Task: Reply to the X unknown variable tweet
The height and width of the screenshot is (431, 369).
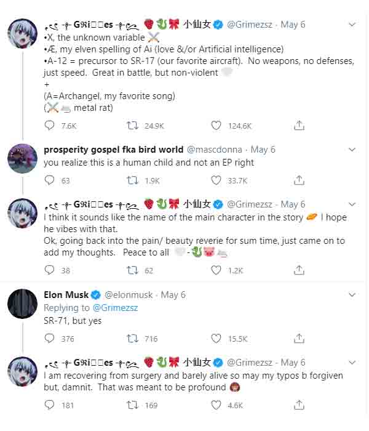Action: click(x=49, y=126)
